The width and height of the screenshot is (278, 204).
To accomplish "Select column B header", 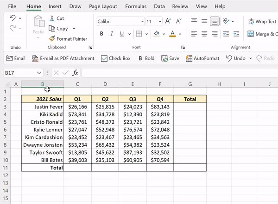I will [43, 84].
